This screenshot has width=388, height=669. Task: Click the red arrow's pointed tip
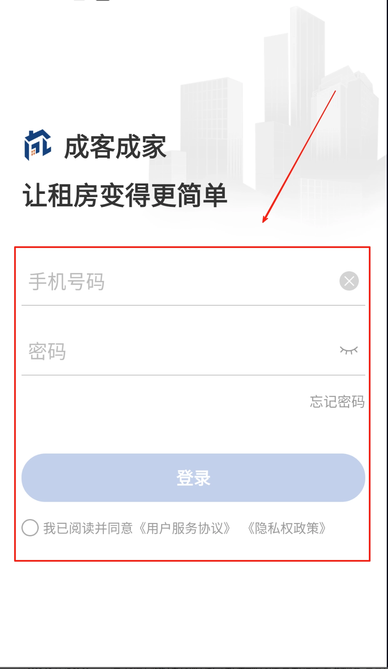[x=264, y=221]
